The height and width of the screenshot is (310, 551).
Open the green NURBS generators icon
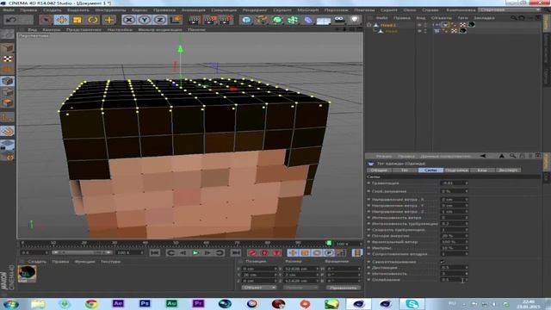coord(277,20)
